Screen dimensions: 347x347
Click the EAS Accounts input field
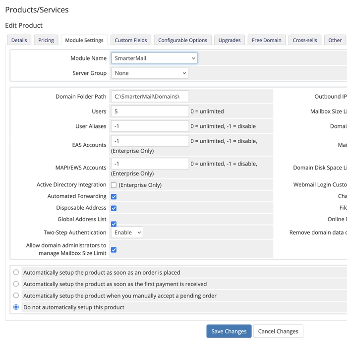150,141
